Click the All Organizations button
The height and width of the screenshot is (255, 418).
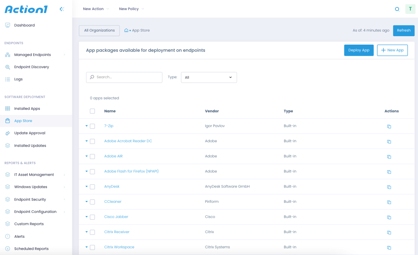(x=99, y=30)
